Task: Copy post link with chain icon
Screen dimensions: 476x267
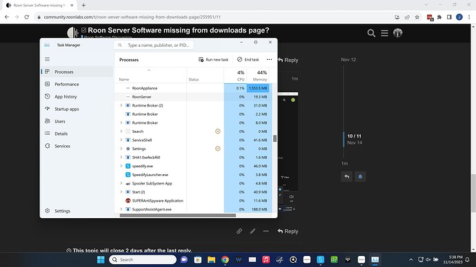Action: click(x=239, y=231)
